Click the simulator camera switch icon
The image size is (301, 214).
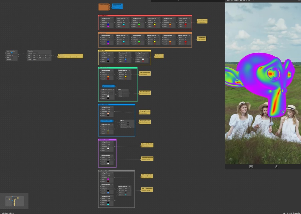pyautogui.click(x=251, y=167)
